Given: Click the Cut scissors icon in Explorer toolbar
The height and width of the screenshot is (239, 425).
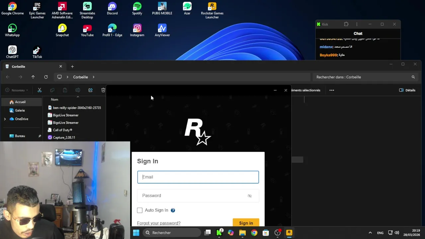Looking at the screenshot, I should (x=40, y=90).
